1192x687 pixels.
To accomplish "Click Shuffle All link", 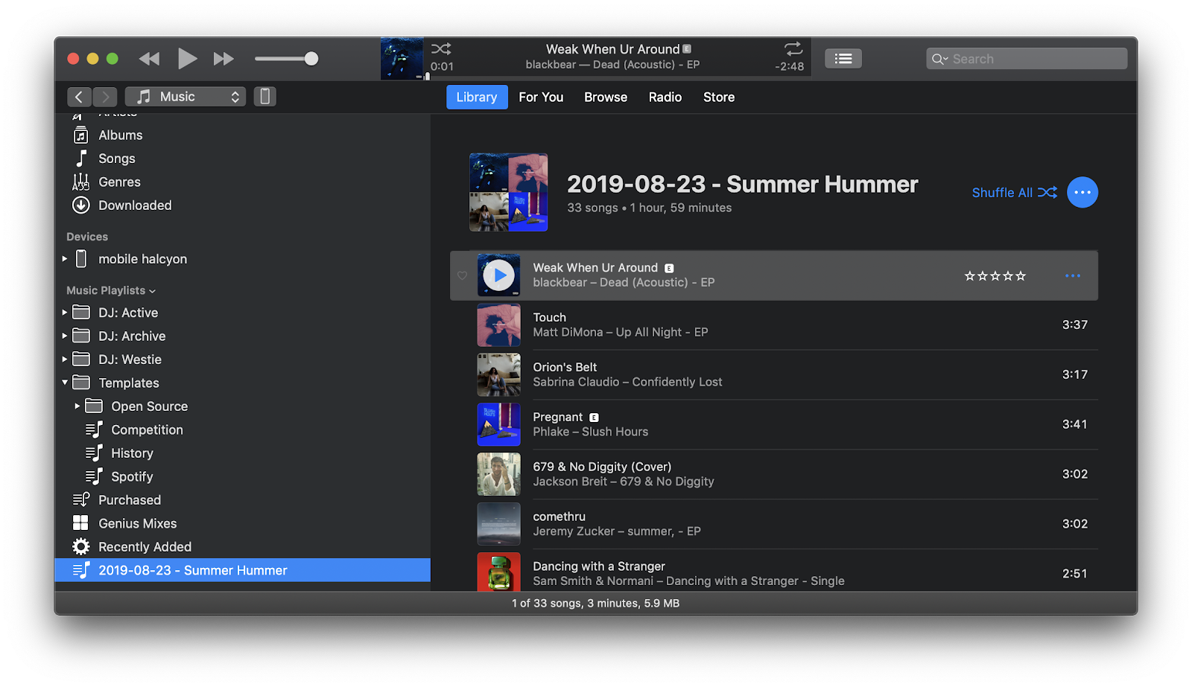I will click(1014, 193).
